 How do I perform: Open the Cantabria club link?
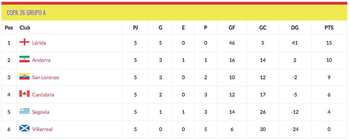point(43,95)
